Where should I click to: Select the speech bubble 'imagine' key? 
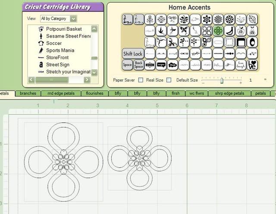coord(161,65)
